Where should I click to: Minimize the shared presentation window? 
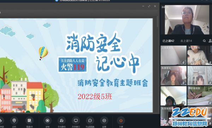coord(143,6)
